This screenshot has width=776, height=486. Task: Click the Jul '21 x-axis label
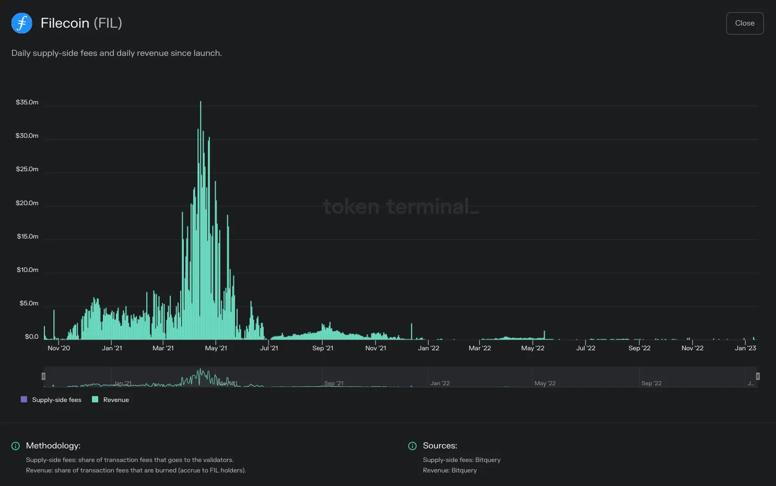[269, 348]
